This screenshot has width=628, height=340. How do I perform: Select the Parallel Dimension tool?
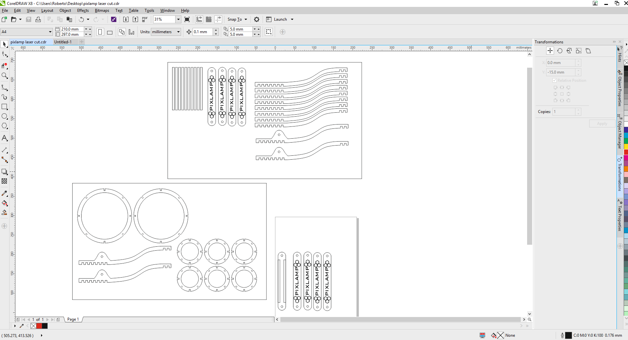tap(5, 150)
